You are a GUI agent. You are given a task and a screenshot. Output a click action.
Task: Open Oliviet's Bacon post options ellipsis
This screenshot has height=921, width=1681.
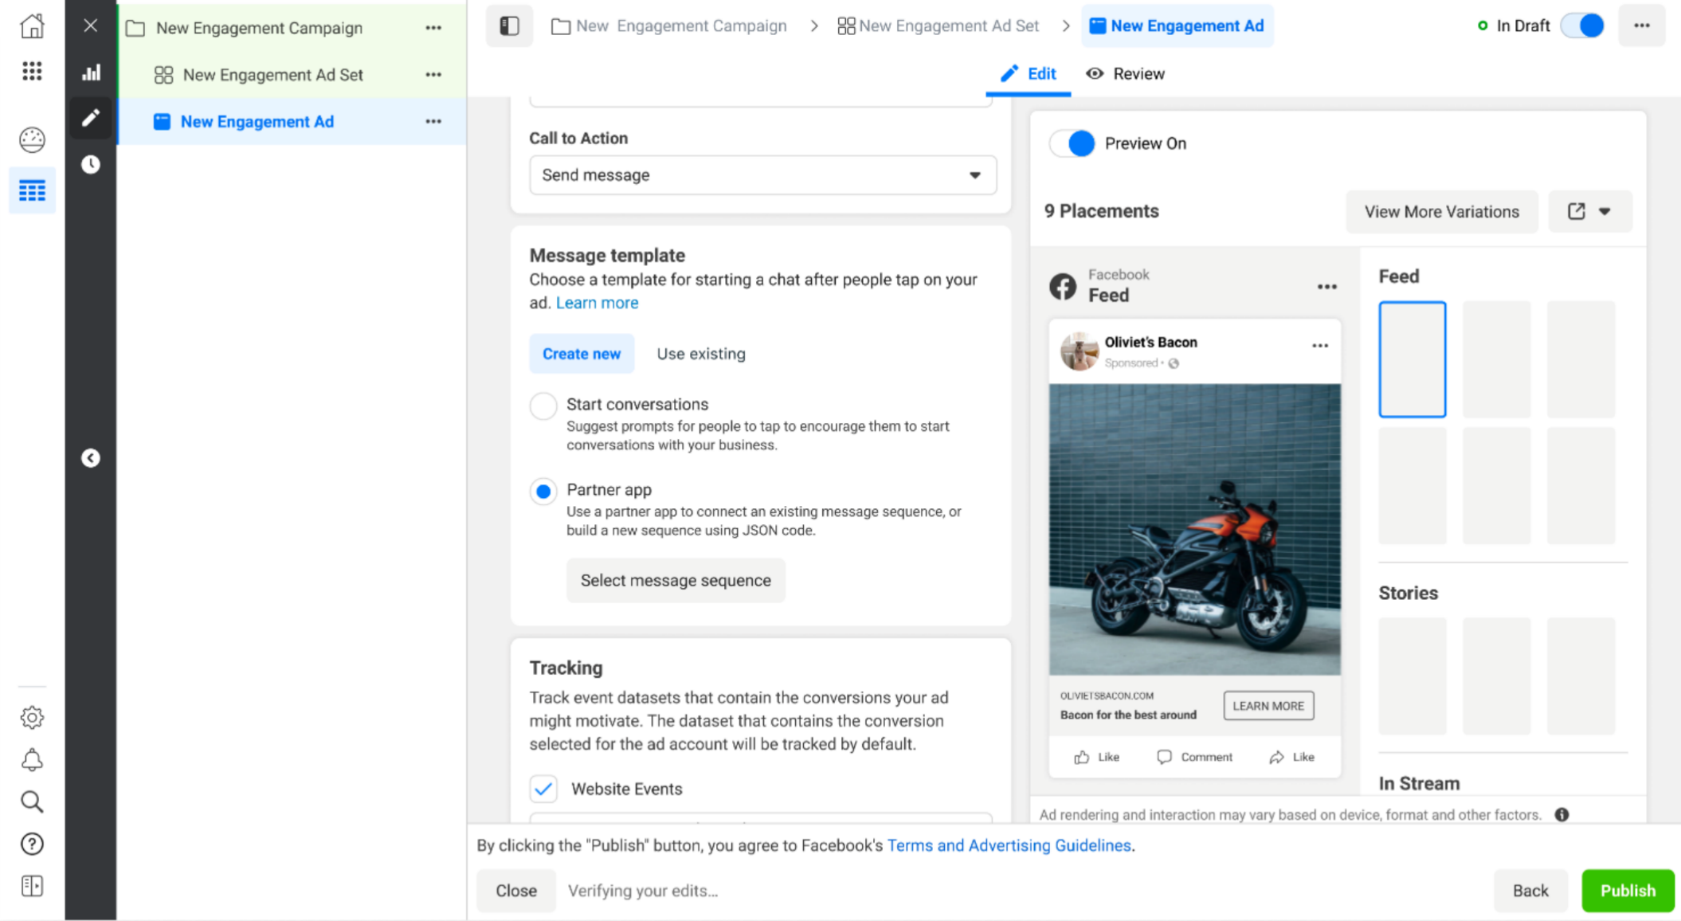point(1320,346)
